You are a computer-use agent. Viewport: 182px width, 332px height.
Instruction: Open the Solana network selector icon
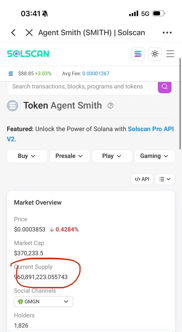(138, 54)
